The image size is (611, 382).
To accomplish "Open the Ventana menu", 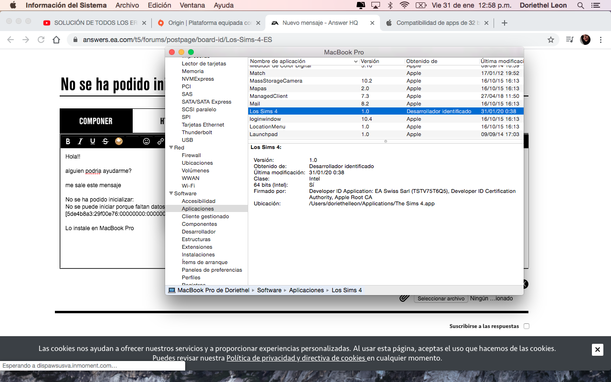I will click(192, 5).
